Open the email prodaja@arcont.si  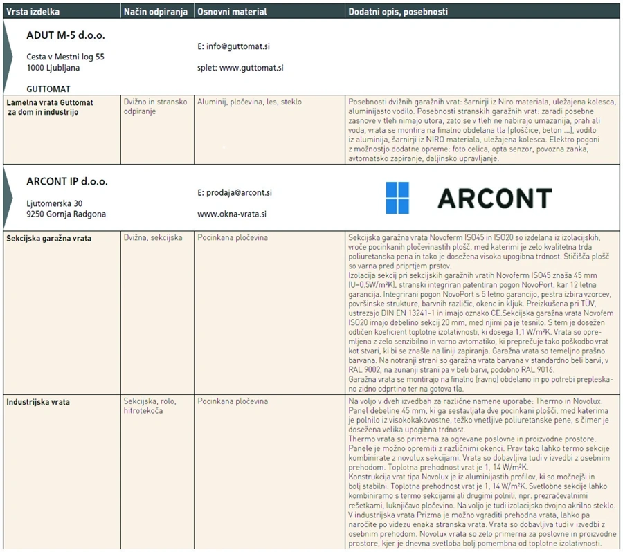[x=240, y=192]
